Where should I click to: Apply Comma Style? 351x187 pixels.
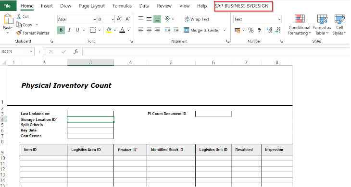click(259, 30)
